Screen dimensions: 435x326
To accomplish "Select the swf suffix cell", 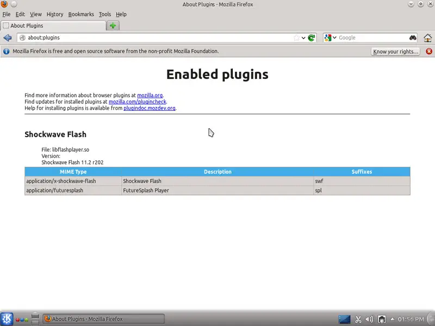I will 362,181.
